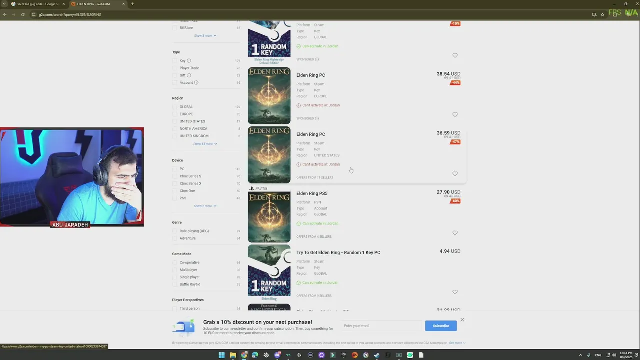This screenshot has width=640, height=360.
Task: Wishlist the Elden Ring PS5 offer
Action: pyautogui.click(x=455, y=233)
